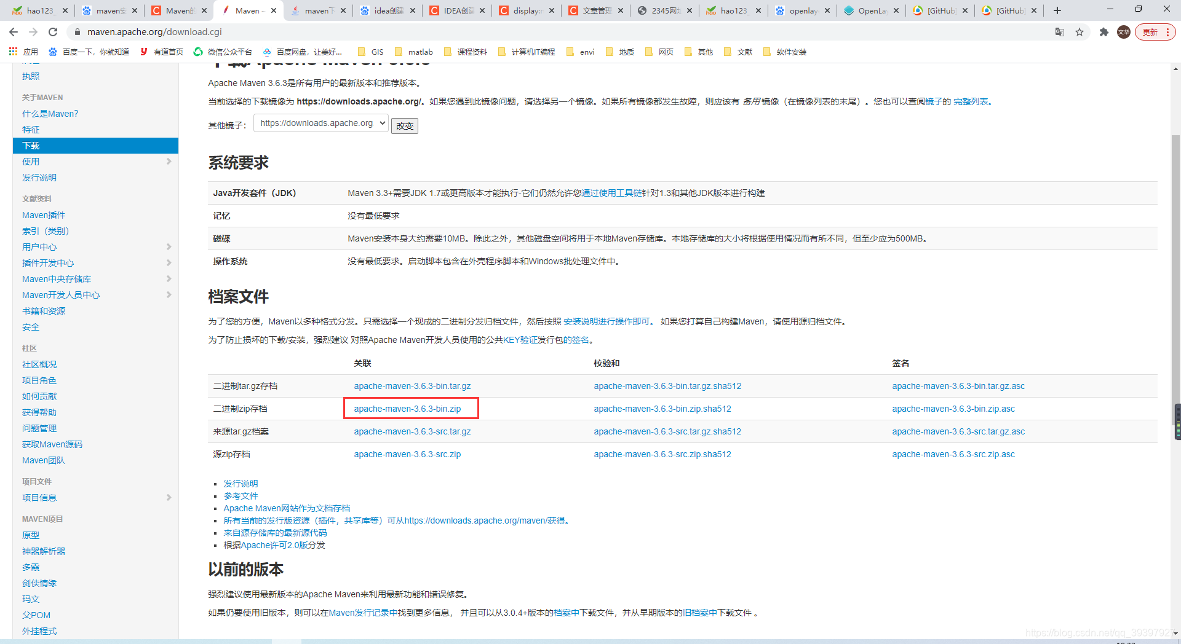The width and height of the screenshot is (1181, 644).
Task: Open the 百度一下 bookmark
Action: (x=89, y=52)
